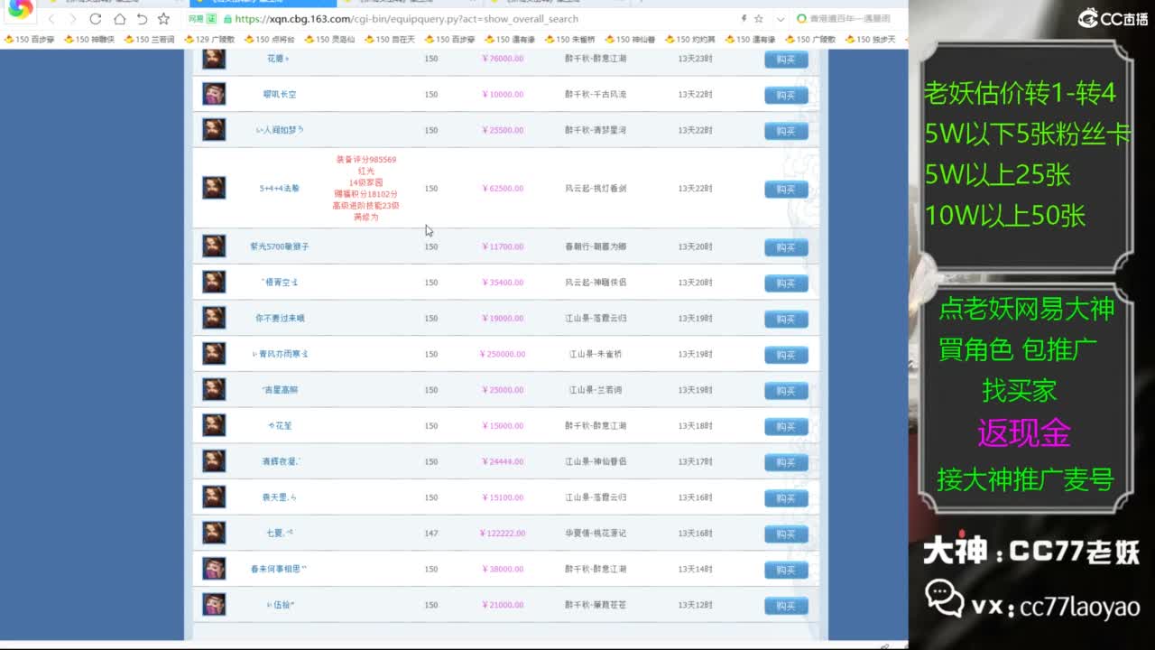Open character name link 紫光5700敏狮子
This screenshot has height=650, width=1155.
280,246
